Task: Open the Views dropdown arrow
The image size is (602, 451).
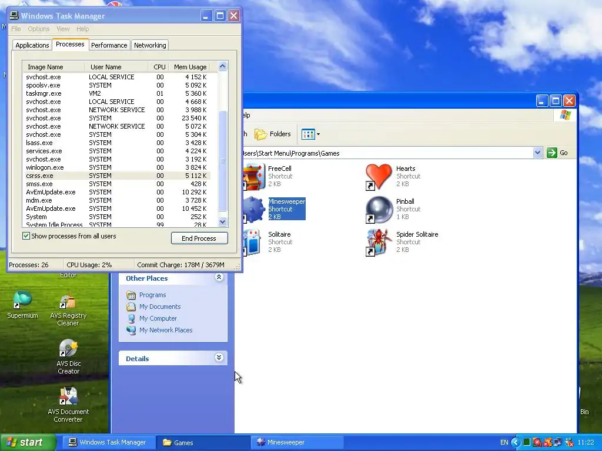Action: click(318, 134)
